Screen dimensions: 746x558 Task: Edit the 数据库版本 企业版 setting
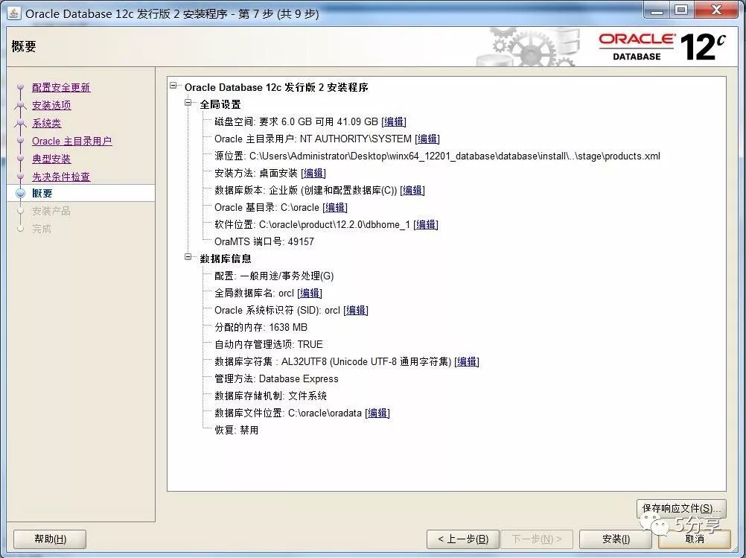(x=412, y=191)
